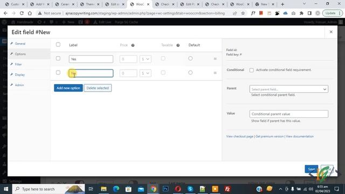The image size is (345, 194).
Task: Open the browser side panel icon
Action: point(309,13)
